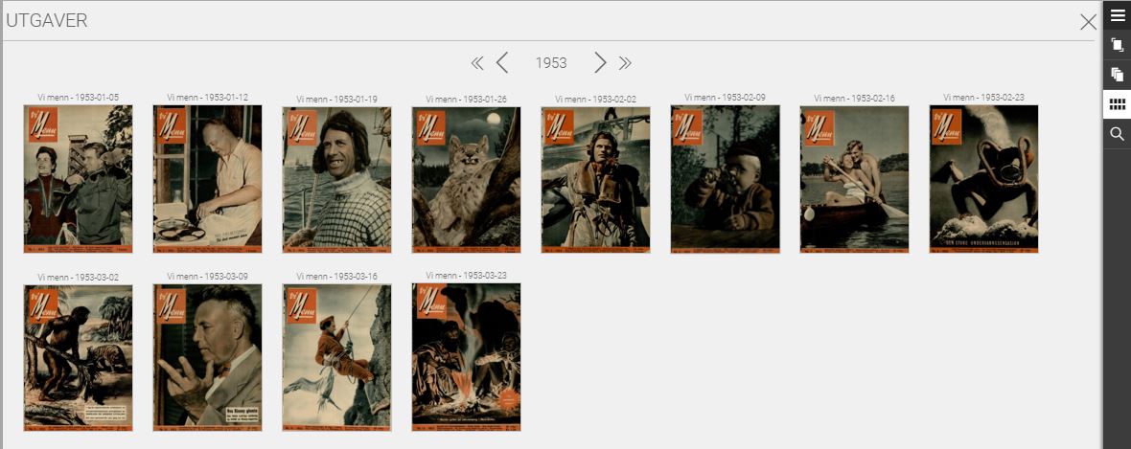Open the hamburger menu in sidebar
1131x449 pixels.
1117,15
